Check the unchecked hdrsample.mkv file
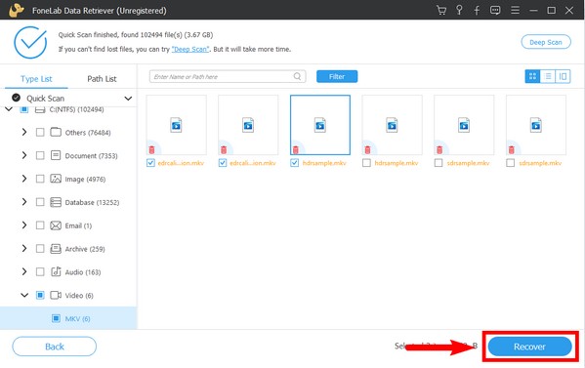 coord(367,163)
